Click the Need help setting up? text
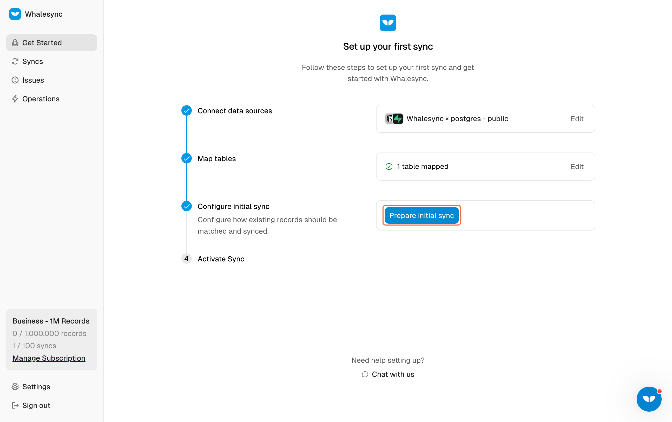The height and width of the screenshot is (422, 672). (388, 360)
